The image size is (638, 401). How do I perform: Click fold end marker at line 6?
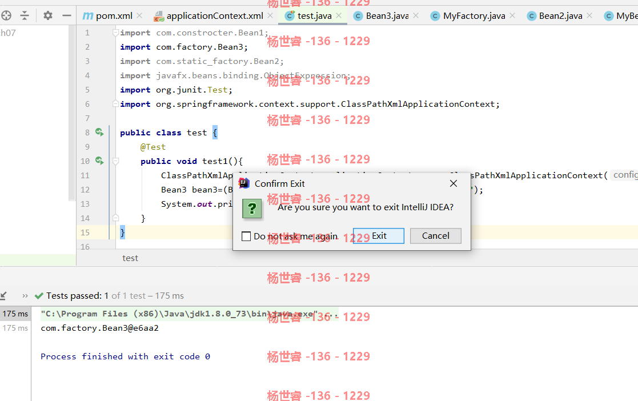coord(115,104)
